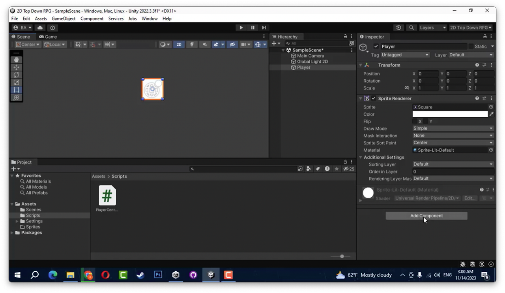Click the Pause button

[252, 28]
